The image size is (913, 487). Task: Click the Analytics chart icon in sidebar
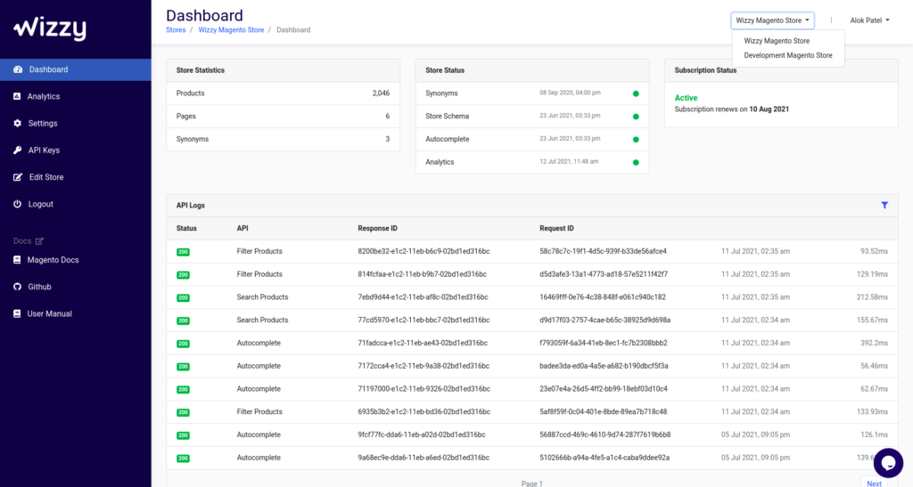(x=17, y=96)
